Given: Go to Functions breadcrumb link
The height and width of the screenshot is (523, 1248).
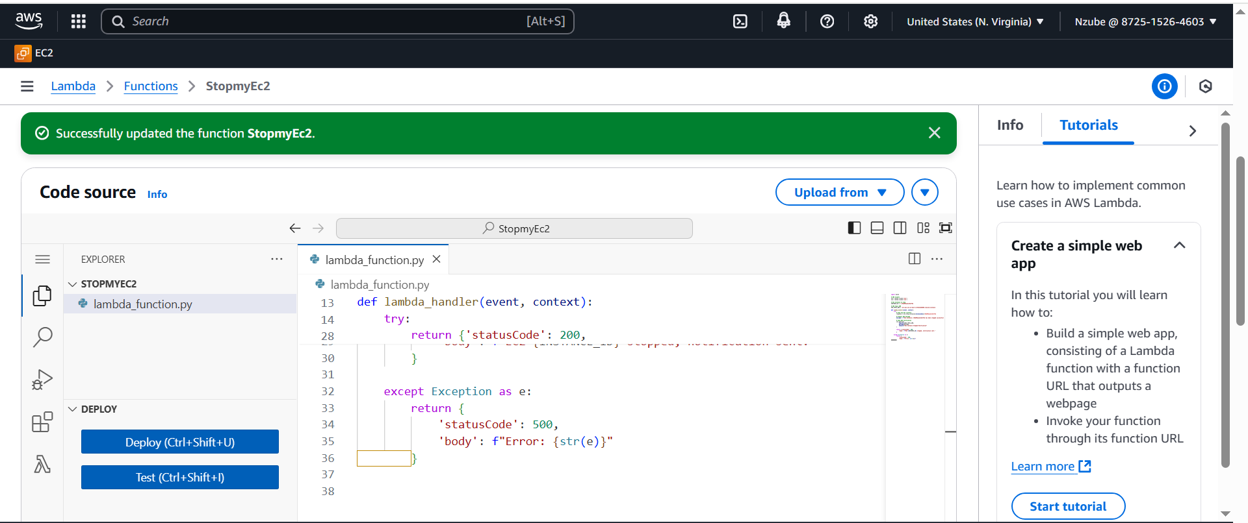Looking at the screenshot, I should 151,86.
